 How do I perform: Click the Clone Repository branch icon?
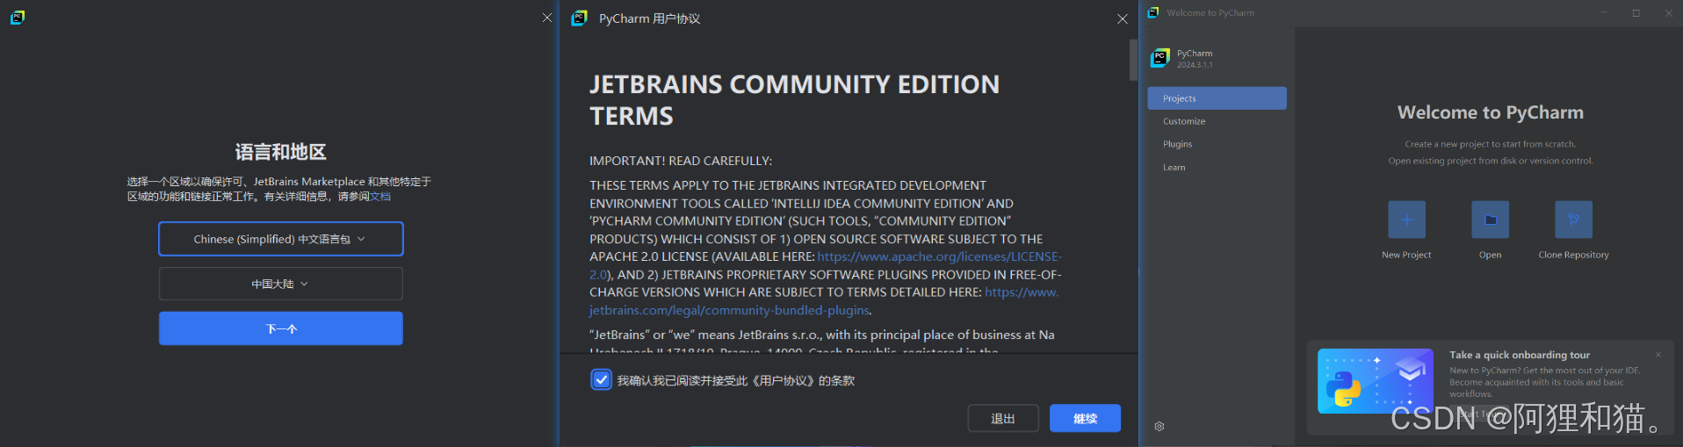(1573, 220)
